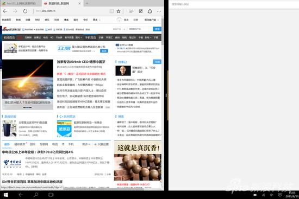The image size is (299, 199).
Task: Open the red C+峰会 headline link
Action: (x=81, y=74)
